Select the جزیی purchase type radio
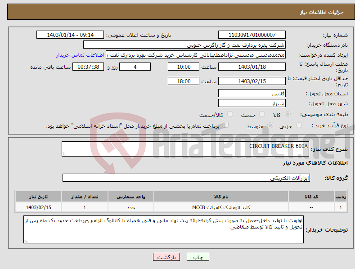The image size is (355, 269). (299, 125)
